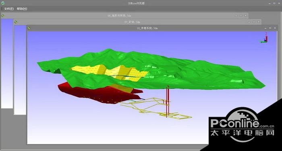The image size is (282, 151).
Task: Bring the 07 document window to front via title
Action: (x=132, y=22)
